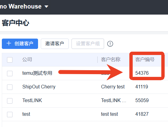168x127 pixels.
Task: Click the 客户中心 page title
Action: pos(16,23)
